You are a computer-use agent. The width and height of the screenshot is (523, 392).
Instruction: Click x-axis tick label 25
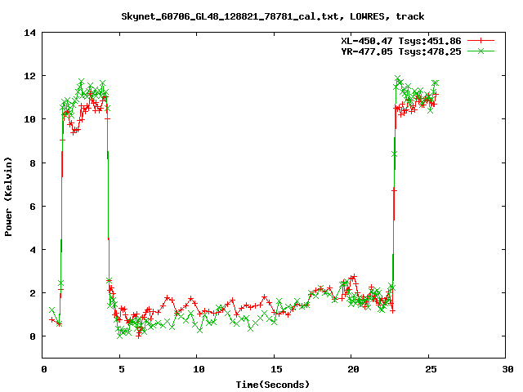[x=431, y=369]
